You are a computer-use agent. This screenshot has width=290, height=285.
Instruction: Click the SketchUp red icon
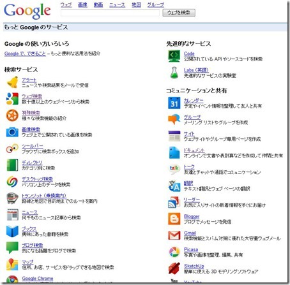click(174, 268)
